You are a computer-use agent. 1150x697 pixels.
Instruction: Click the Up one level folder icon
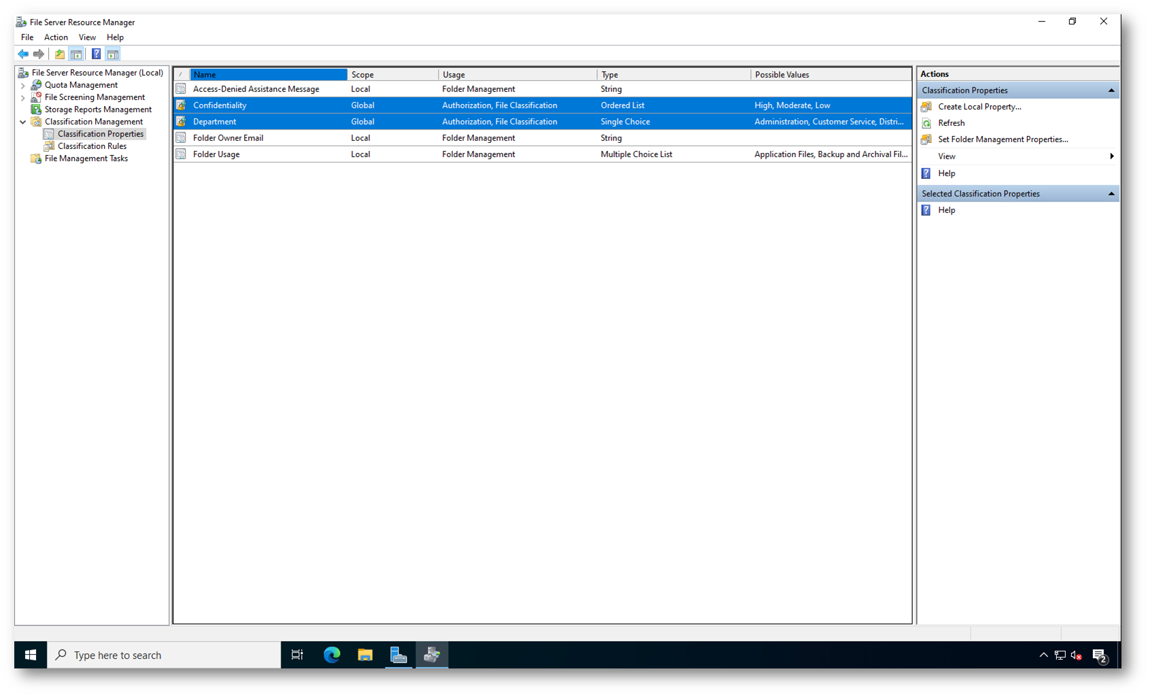pos(60,54)
